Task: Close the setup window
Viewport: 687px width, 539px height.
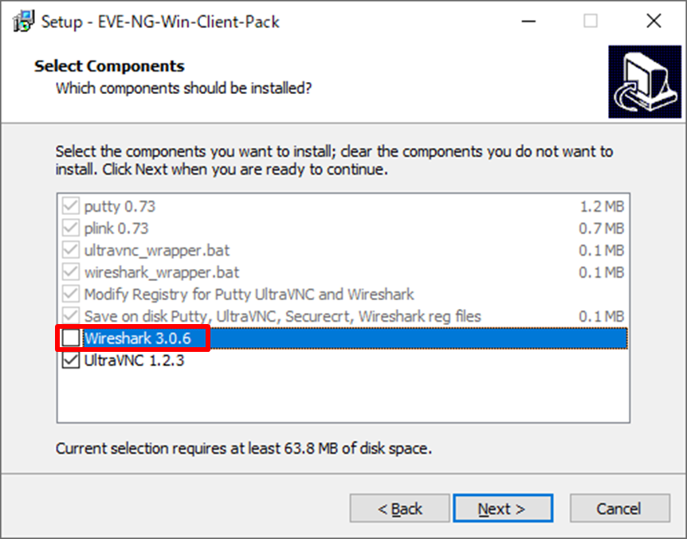Action: (654, 21)
